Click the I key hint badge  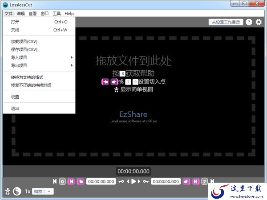pyautogui.click(x=128, y=82)
